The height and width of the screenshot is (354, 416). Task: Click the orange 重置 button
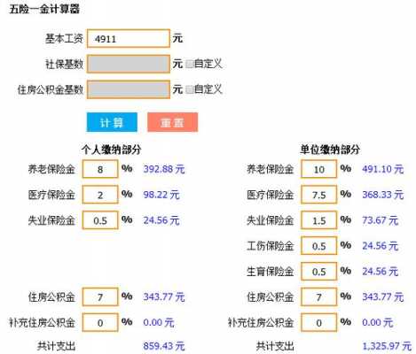pyautogui.click(x=173, y=122)
